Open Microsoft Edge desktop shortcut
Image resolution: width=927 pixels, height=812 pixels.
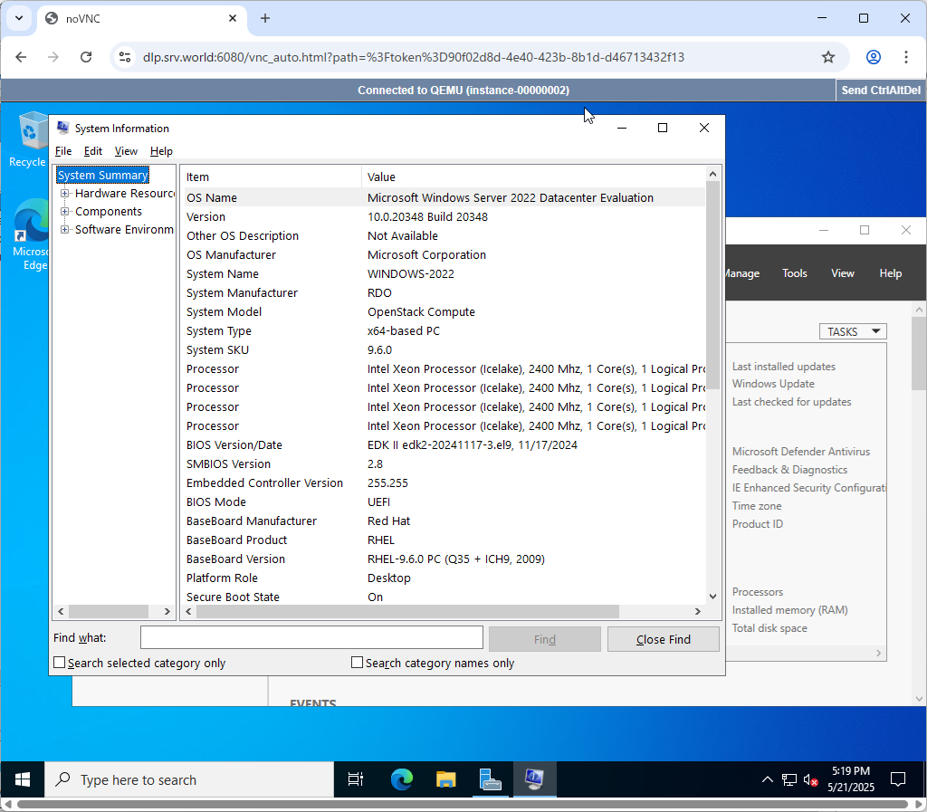pos(31,235)
